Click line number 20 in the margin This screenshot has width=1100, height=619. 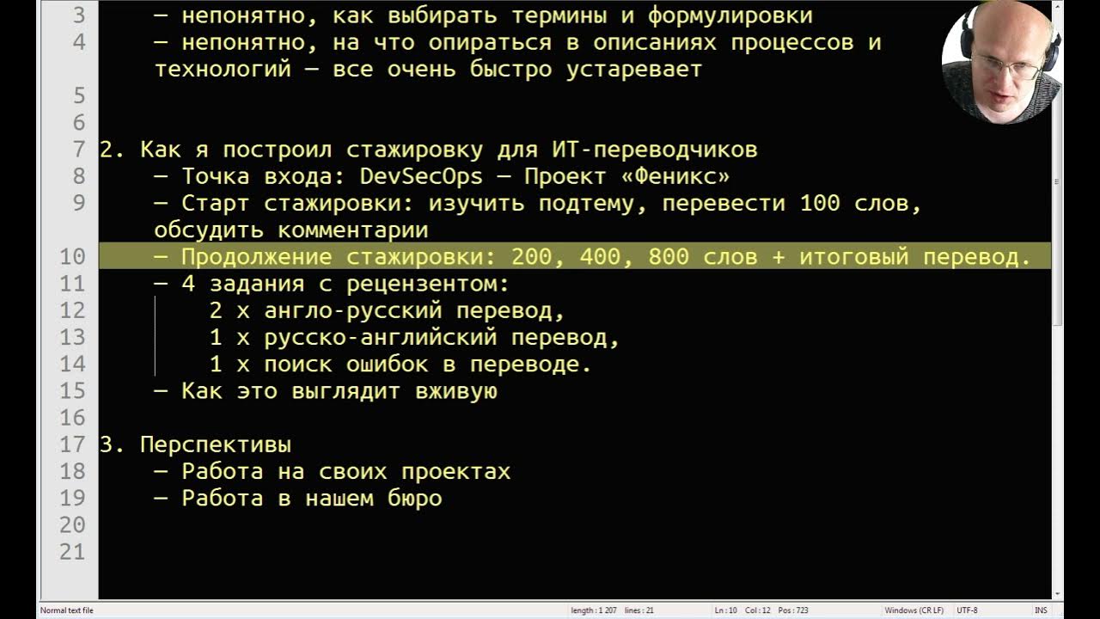click(x=72, y=525)
